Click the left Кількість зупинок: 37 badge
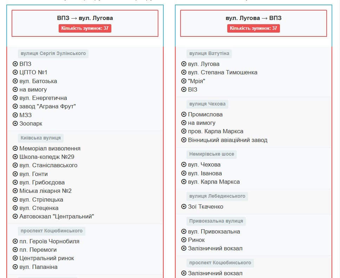Screen dimensions: 340x278 point(85,28)
